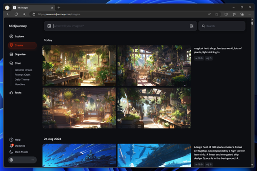Click the site info lock icon

(x=34, y=14)
